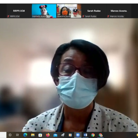
Task: Select the Marcos Acosta participant tile
Action: (119, 11)
